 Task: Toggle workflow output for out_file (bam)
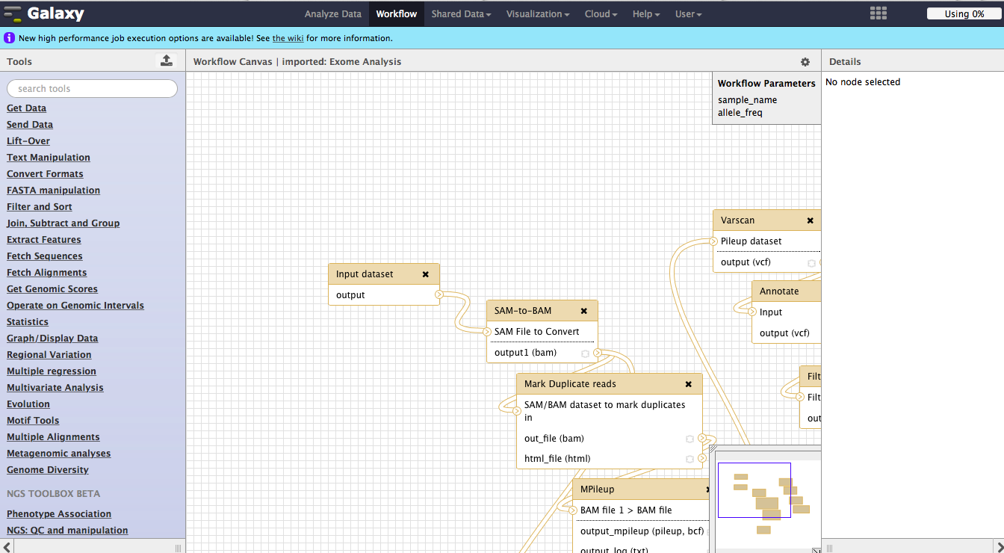pyautogui.click(x=690, y=439)
